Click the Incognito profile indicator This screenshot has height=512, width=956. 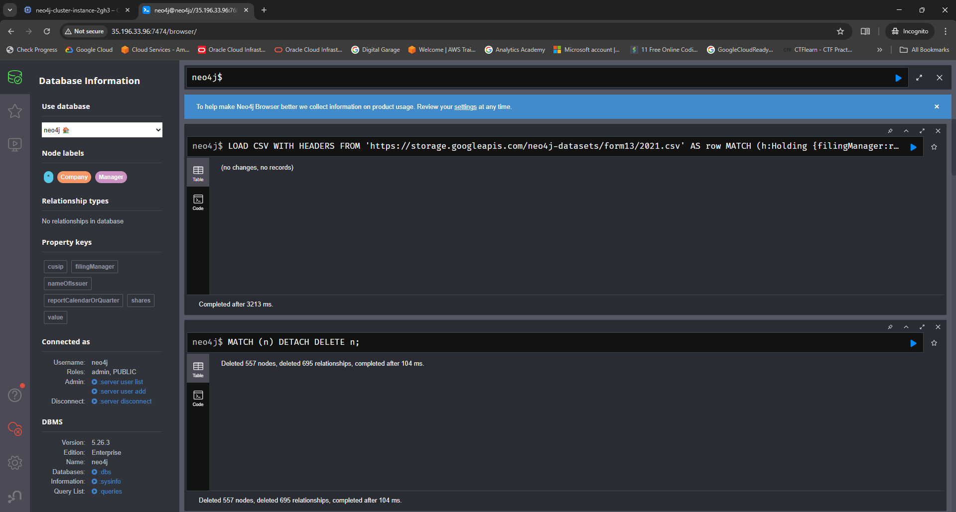click(x=910, y=31)
